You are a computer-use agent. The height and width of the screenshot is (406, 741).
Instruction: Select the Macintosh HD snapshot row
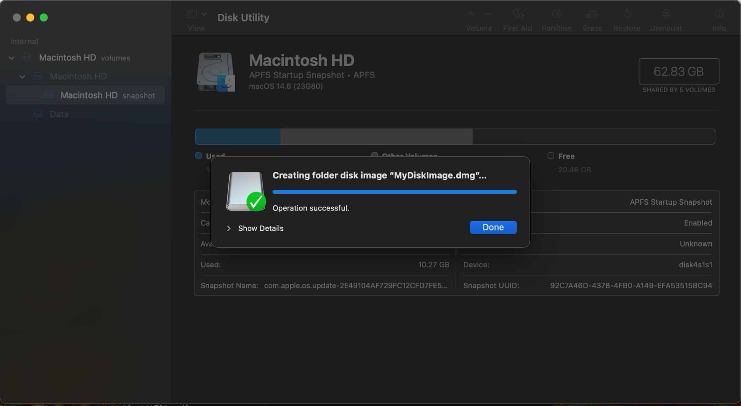tap(85, 95)
